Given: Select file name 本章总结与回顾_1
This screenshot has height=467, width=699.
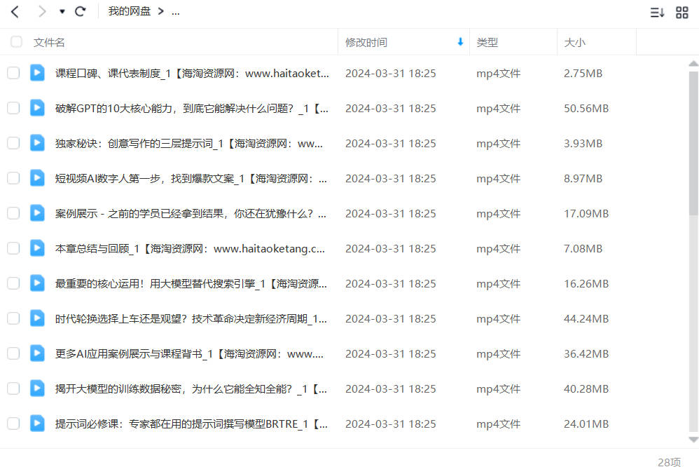Looking at the screenshot, I should pos(190,249).
